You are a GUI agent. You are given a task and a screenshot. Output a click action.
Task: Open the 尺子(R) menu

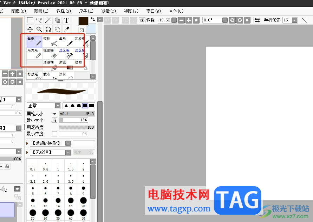(x=86, y=11)
